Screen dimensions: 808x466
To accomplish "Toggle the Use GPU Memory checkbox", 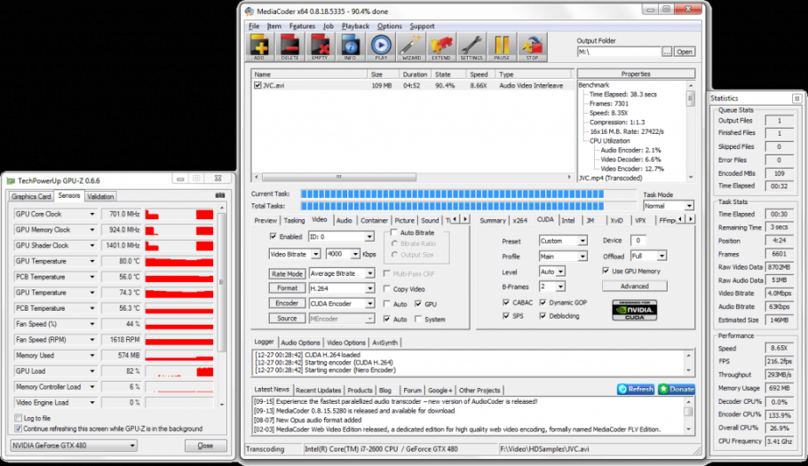I will coord(606,271).
